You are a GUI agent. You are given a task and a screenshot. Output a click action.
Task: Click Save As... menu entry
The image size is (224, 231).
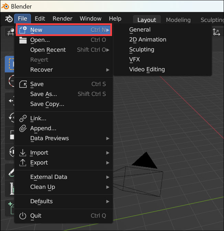point(44,94)
